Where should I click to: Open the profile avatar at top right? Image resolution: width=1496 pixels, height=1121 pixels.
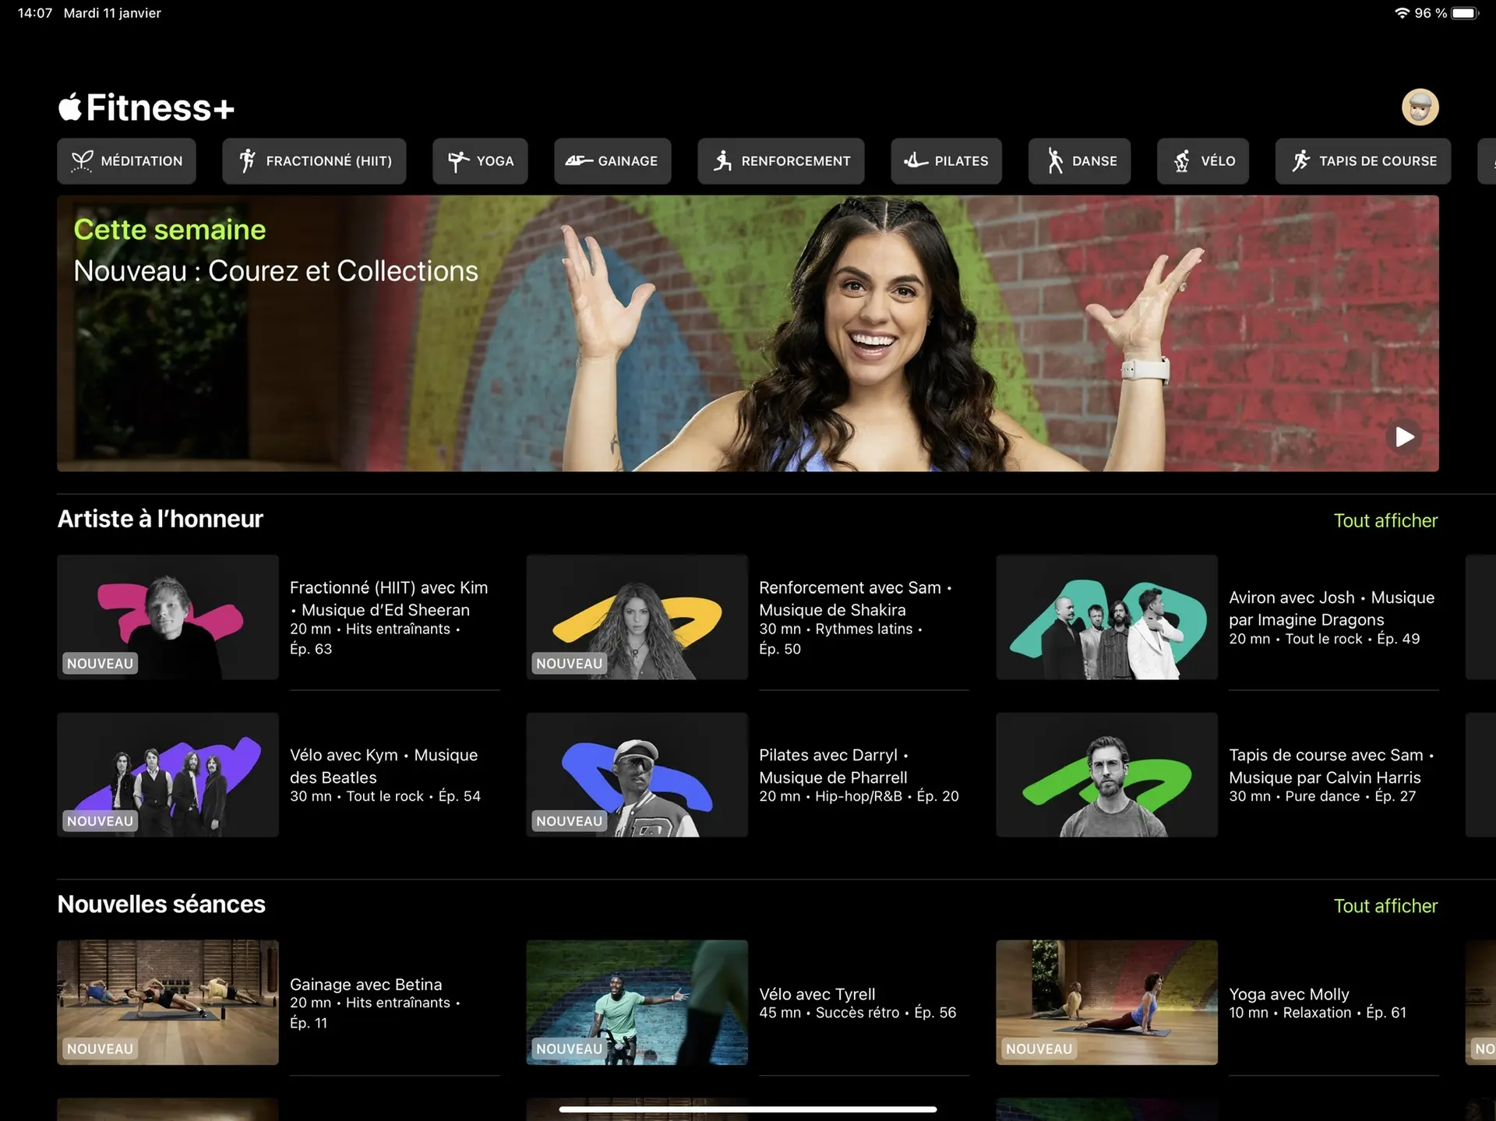point(1420,108)
